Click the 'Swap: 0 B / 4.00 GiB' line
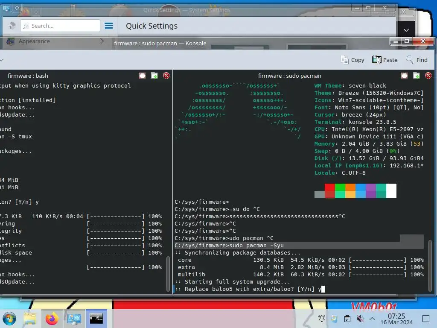The width and height of the screenshot is (437, 328). click(x=357, y=151)
